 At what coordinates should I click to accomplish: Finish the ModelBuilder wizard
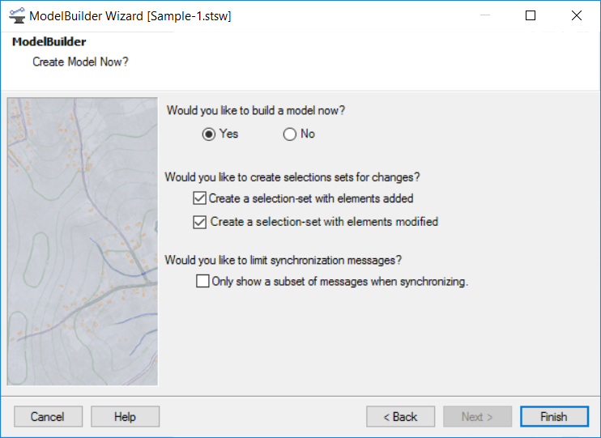pyautogui.click(x=554, y=416)
